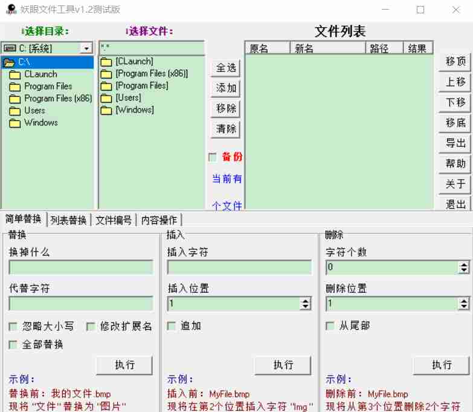Click 执行 button in 插入 group

(x=283, y=365)
